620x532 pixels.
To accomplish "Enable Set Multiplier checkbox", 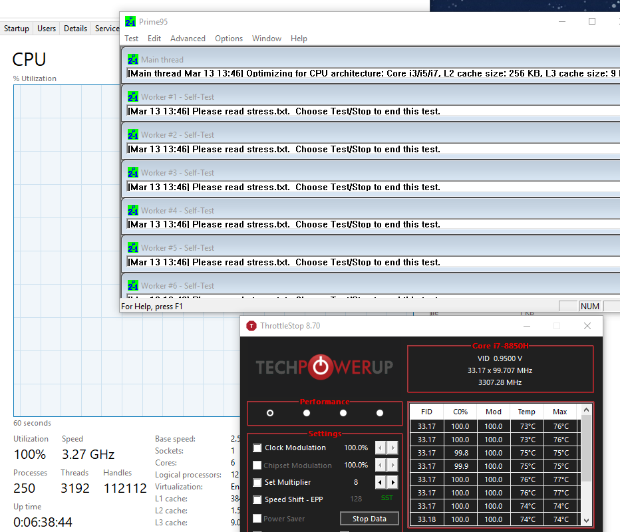I will click(x=257, y=482).
